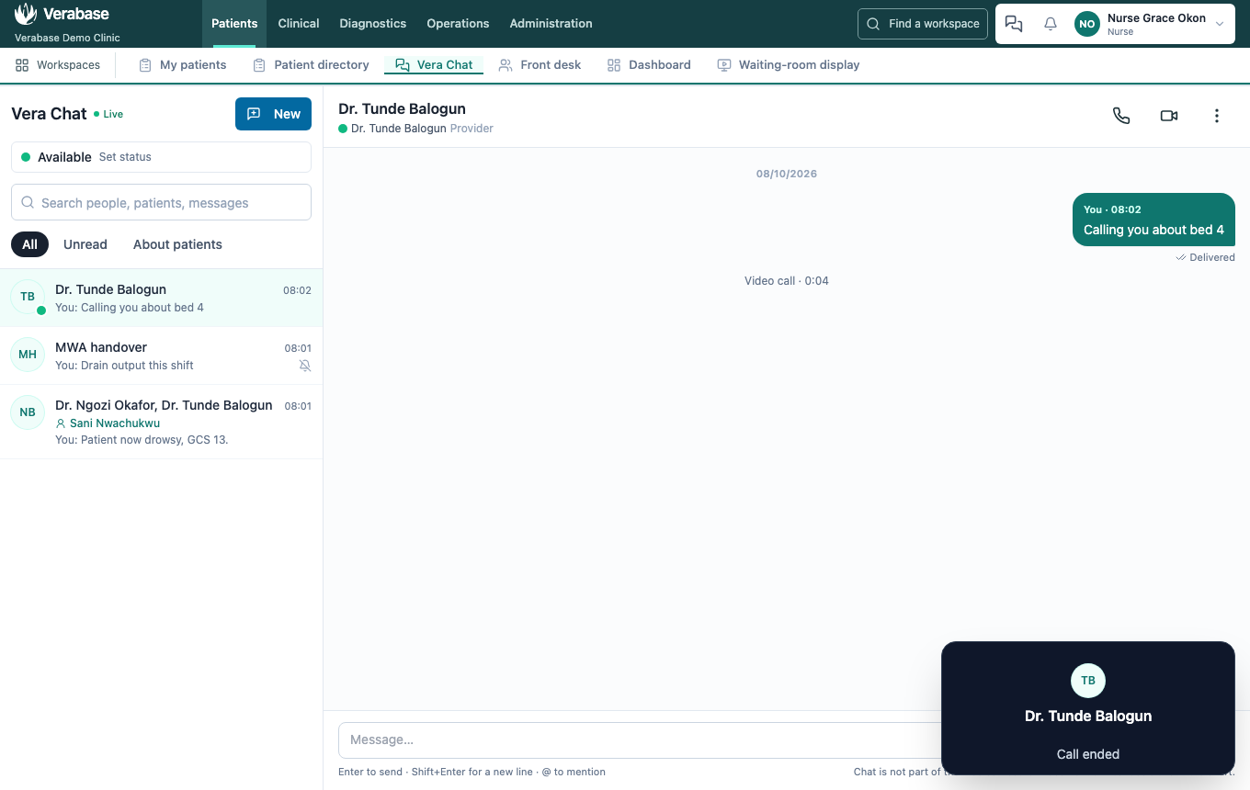The width and height of the screenshot is (1250, 790).
Task: Go to My patients
Action: coord(182,65)
